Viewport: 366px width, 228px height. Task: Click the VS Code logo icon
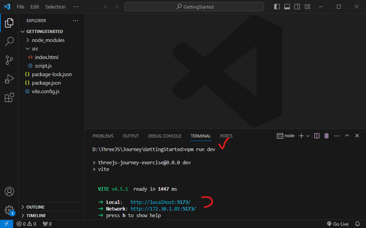(7, 7)
